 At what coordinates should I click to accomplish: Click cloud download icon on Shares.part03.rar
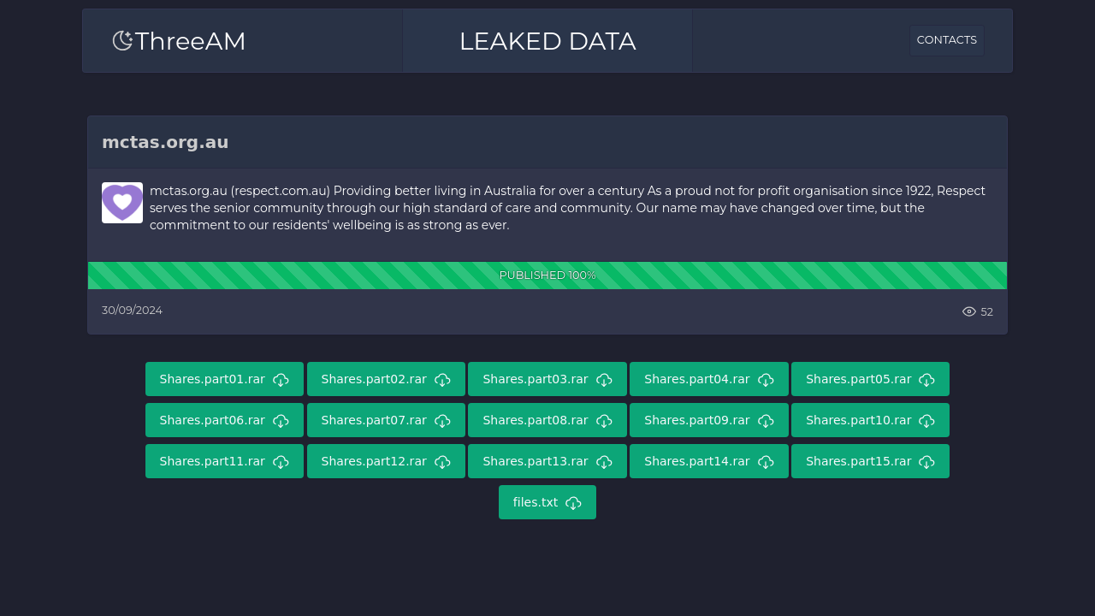click(x=604, y=380)
